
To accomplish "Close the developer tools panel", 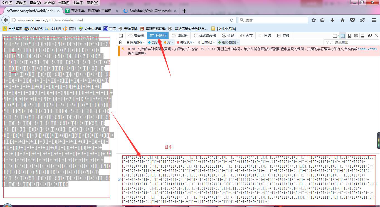I will pos(377,36).
